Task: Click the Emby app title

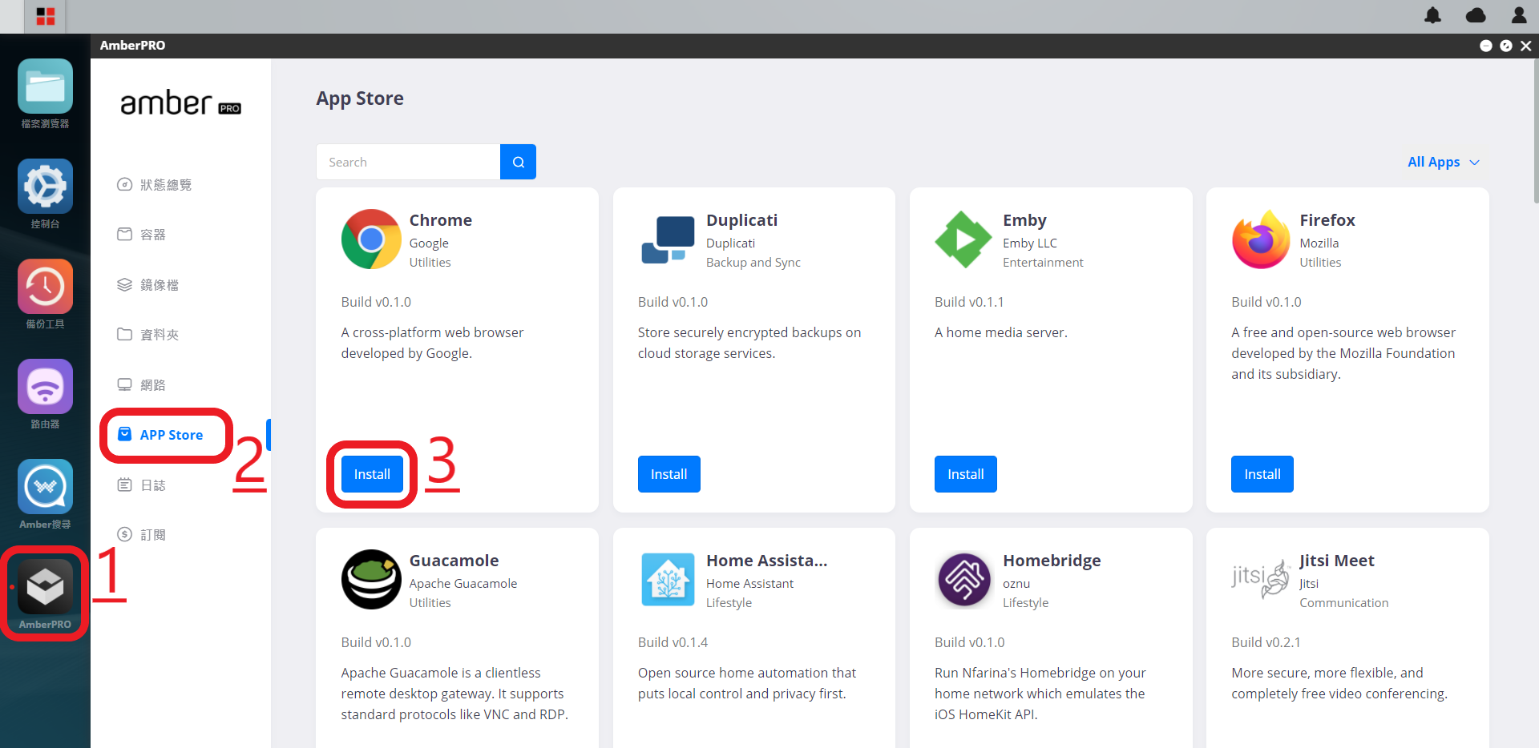Action: pyautogui.click(x=1024, y=220)
